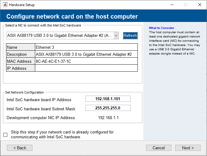This screenshot has height=156, width=207.
Task: Click the board IP Address field
Action: pos(108,99)
